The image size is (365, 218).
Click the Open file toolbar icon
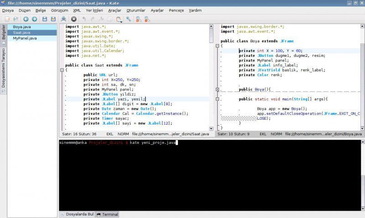click(16, 19)
